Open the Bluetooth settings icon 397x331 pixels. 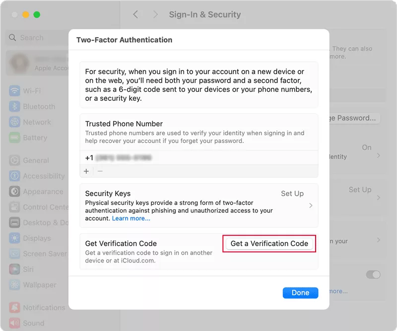click(14, 106)
